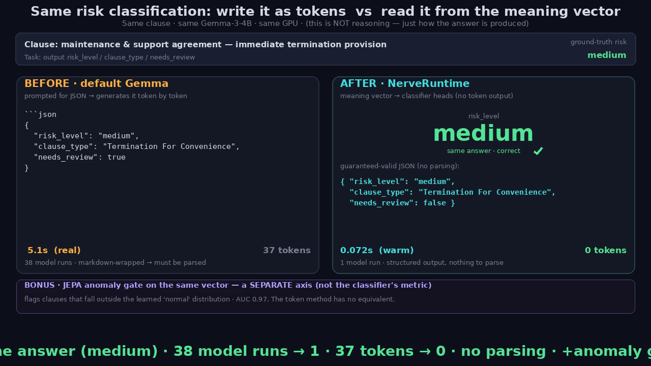Screen dimensions: 651x366
Task: Click the green checkmark beside 'same answer · correct'
Action: coord(538,151)
